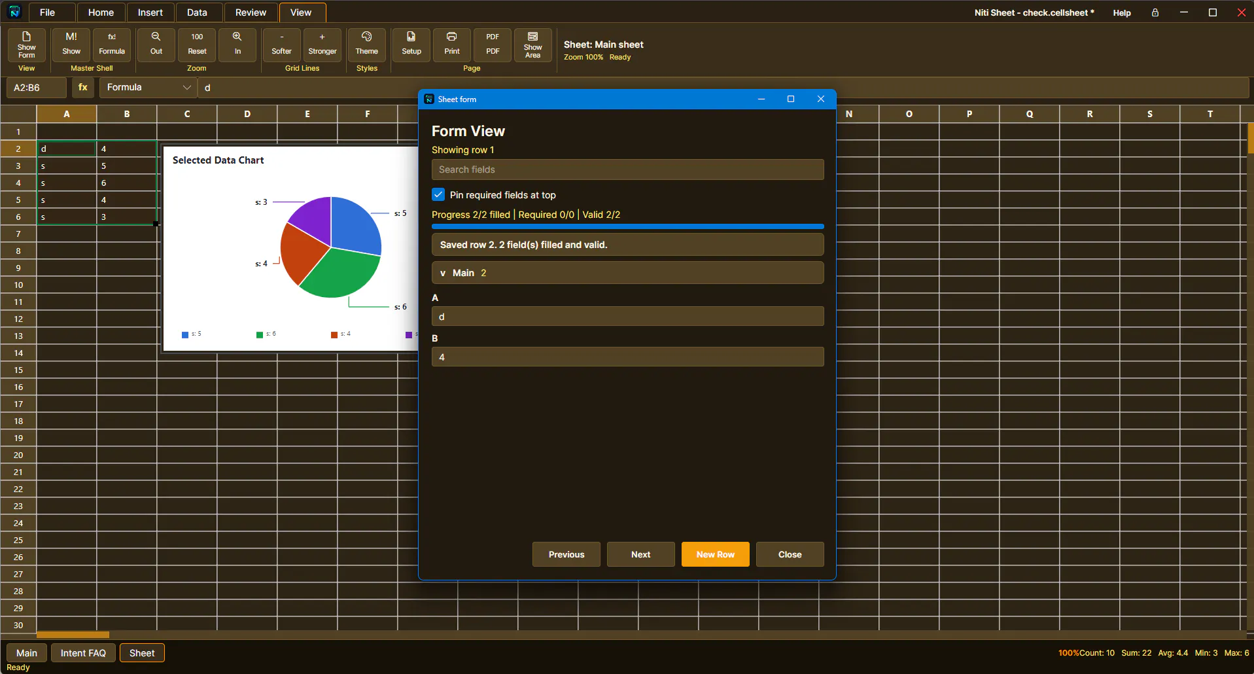Screen dimensions: 1254x674
Task: Click the Next button in form
Action: pos(641,554)
